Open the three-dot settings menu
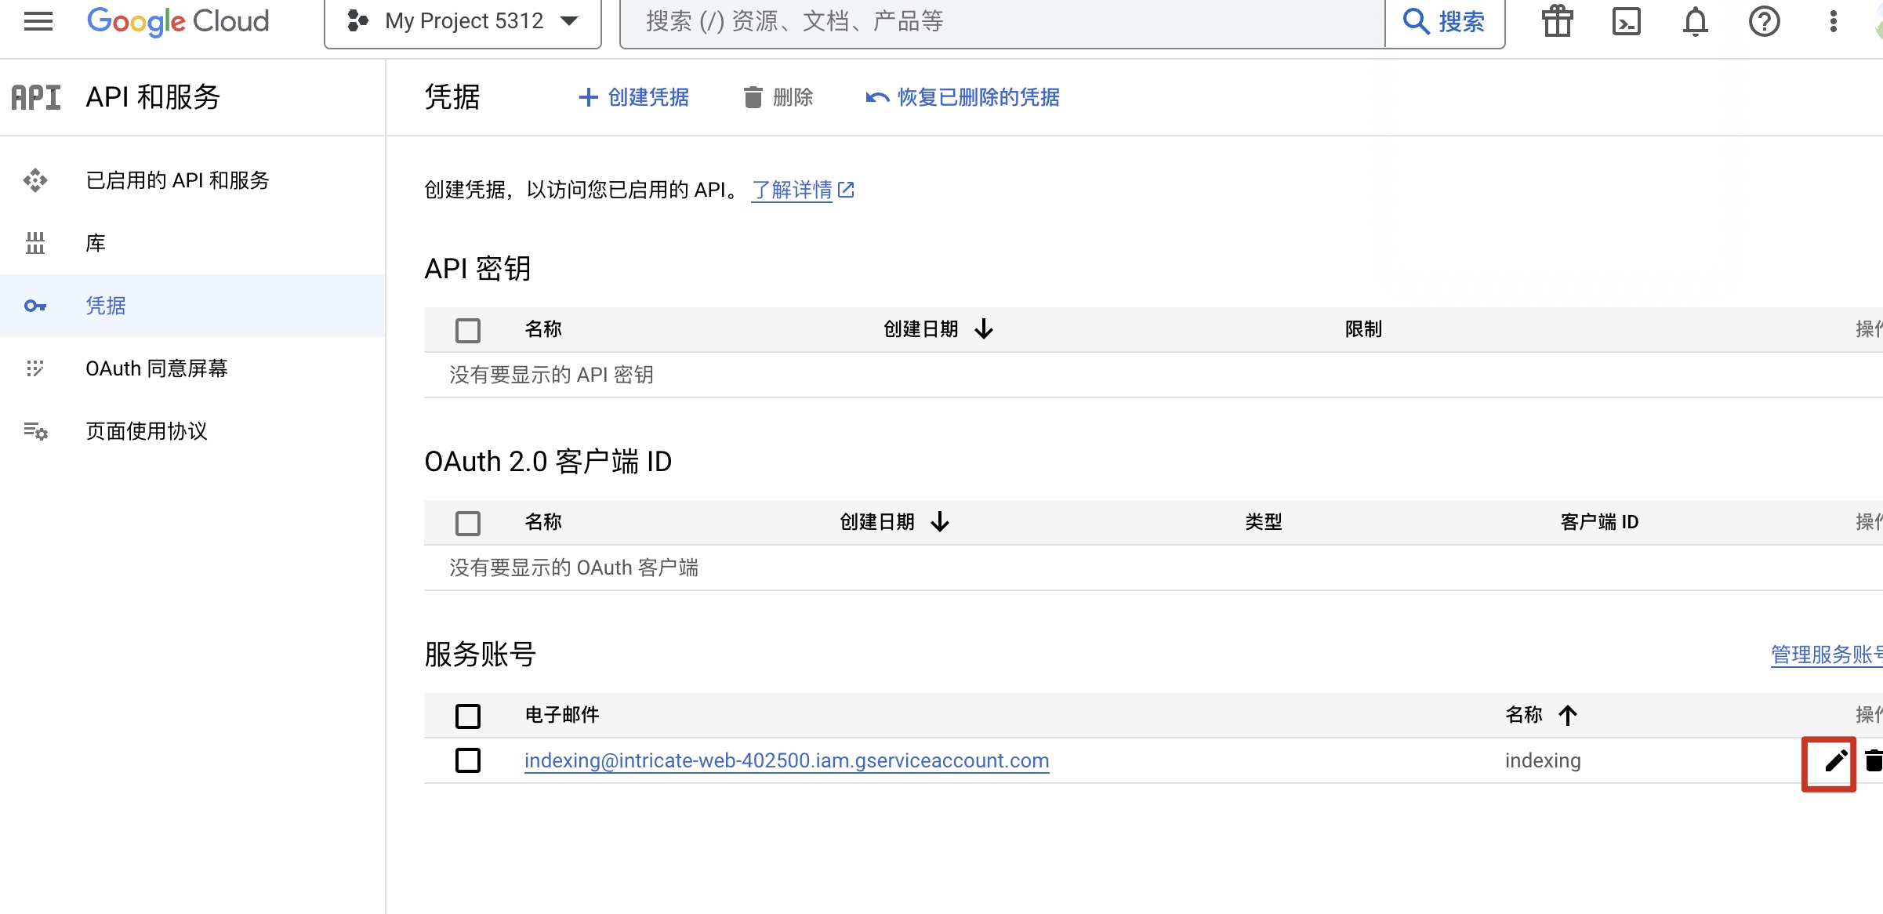The width and height of the screenshot is (1883, 914). click(x=1833, y=21)
